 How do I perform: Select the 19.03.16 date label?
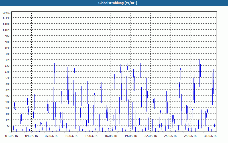tap(131, 136)
